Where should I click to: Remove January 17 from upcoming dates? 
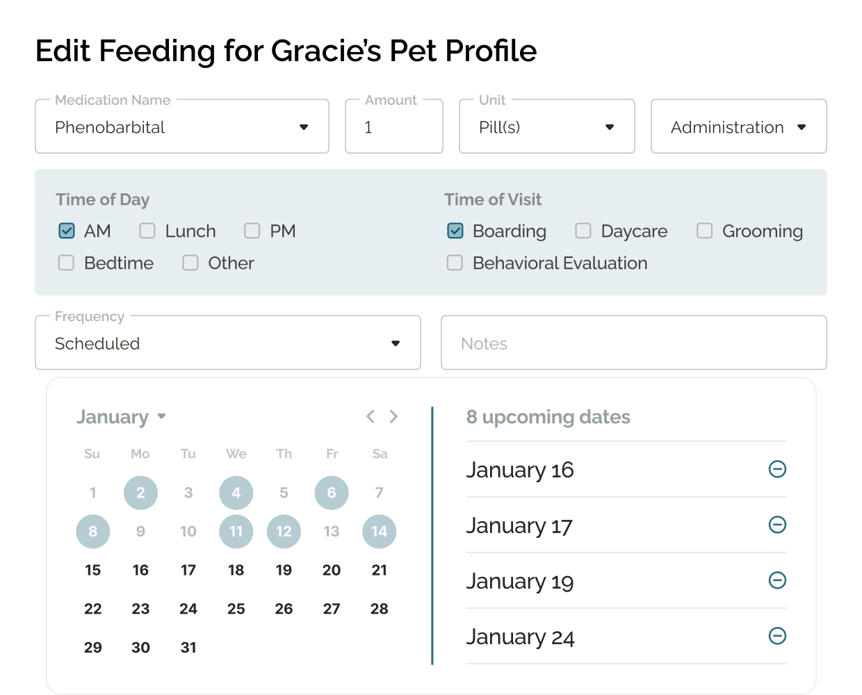click(777, 525)
